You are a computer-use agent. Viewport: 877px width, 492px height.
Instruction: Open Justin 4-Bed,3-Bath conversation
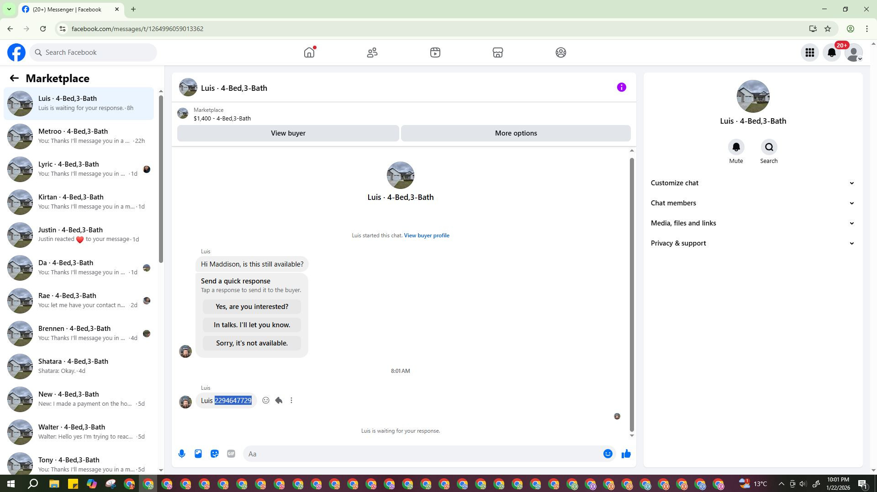coord(79,235)
